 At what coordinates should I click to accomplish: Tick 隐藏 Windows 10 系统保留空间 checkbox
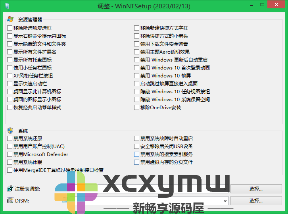pyautogui.click(x=136, y=100)
